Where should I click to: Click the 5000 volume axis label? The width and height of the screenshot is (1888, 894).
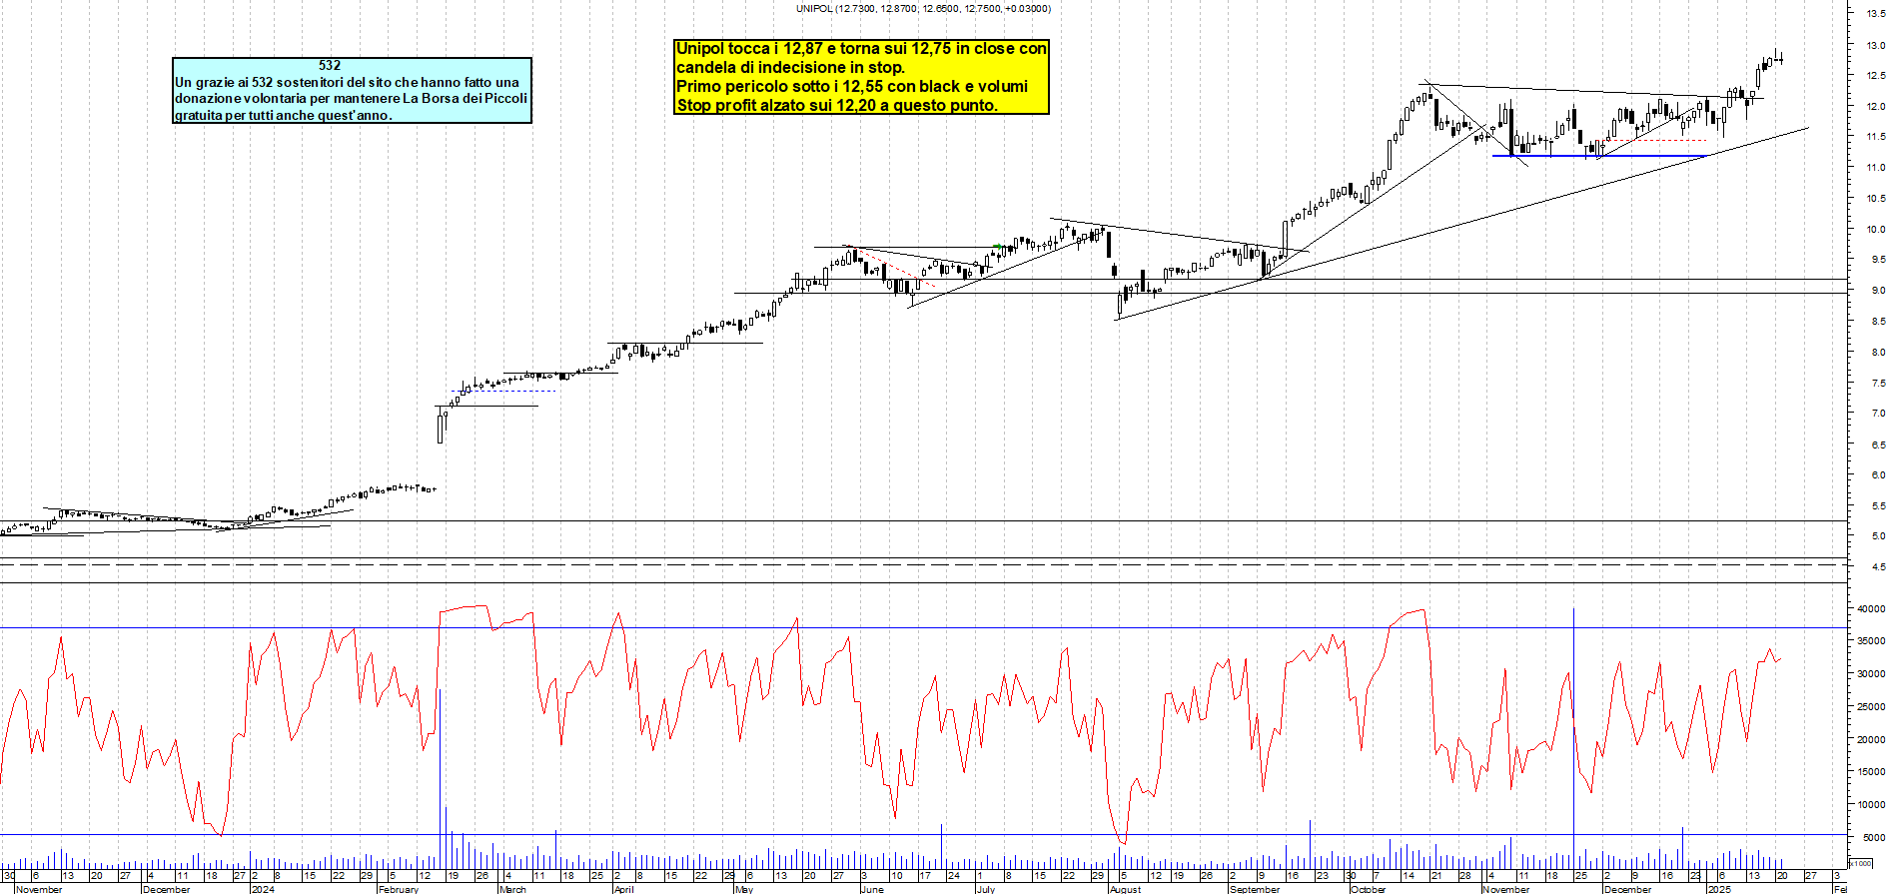coord(1874,838)
